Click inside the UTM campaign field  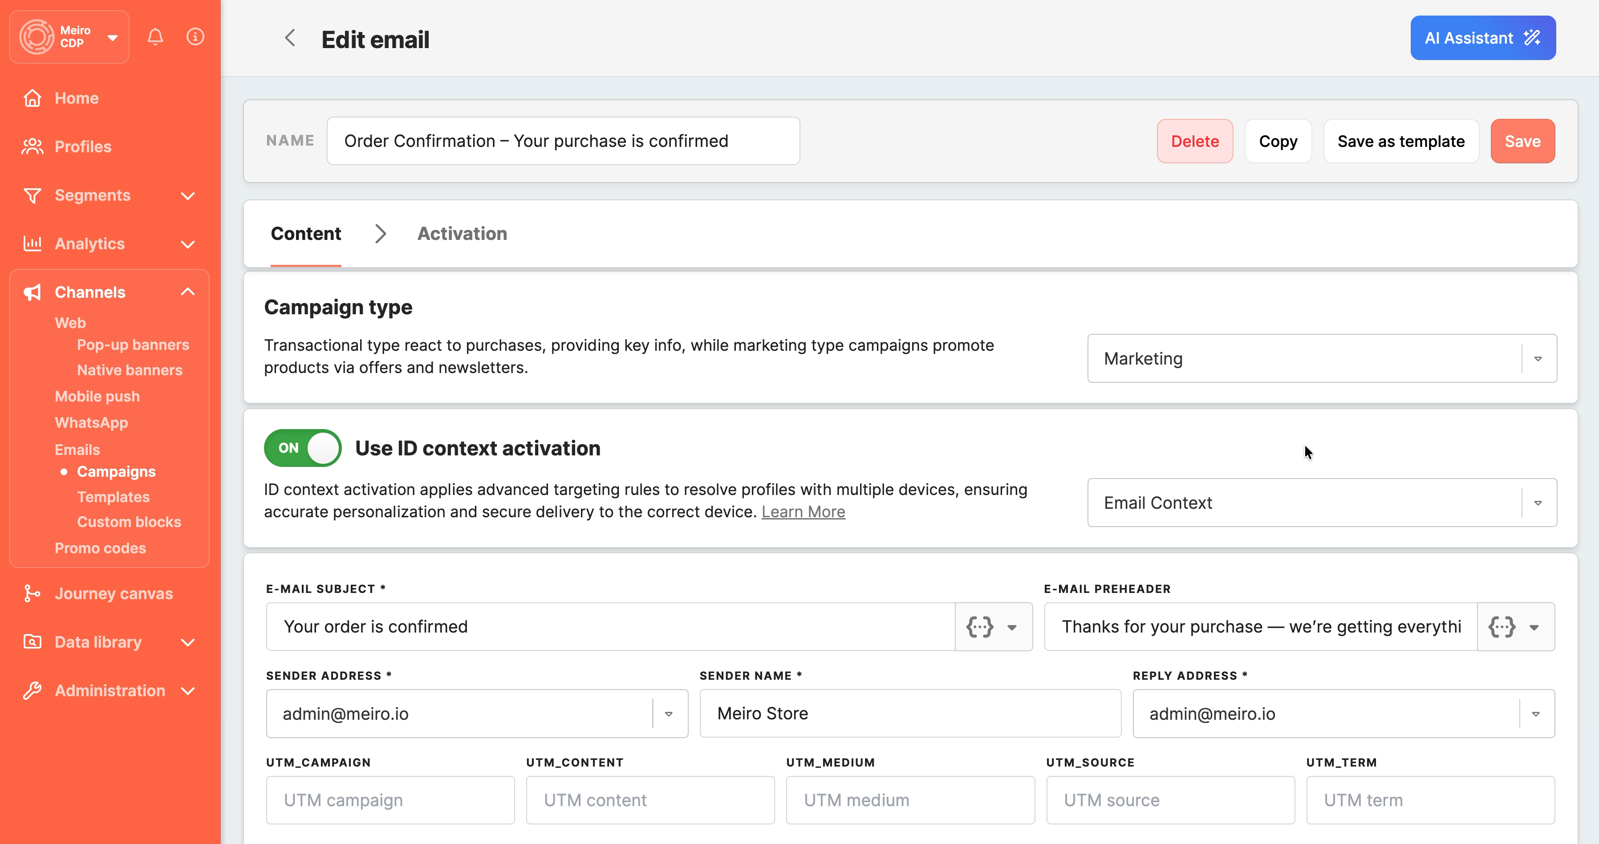point(390,800)
